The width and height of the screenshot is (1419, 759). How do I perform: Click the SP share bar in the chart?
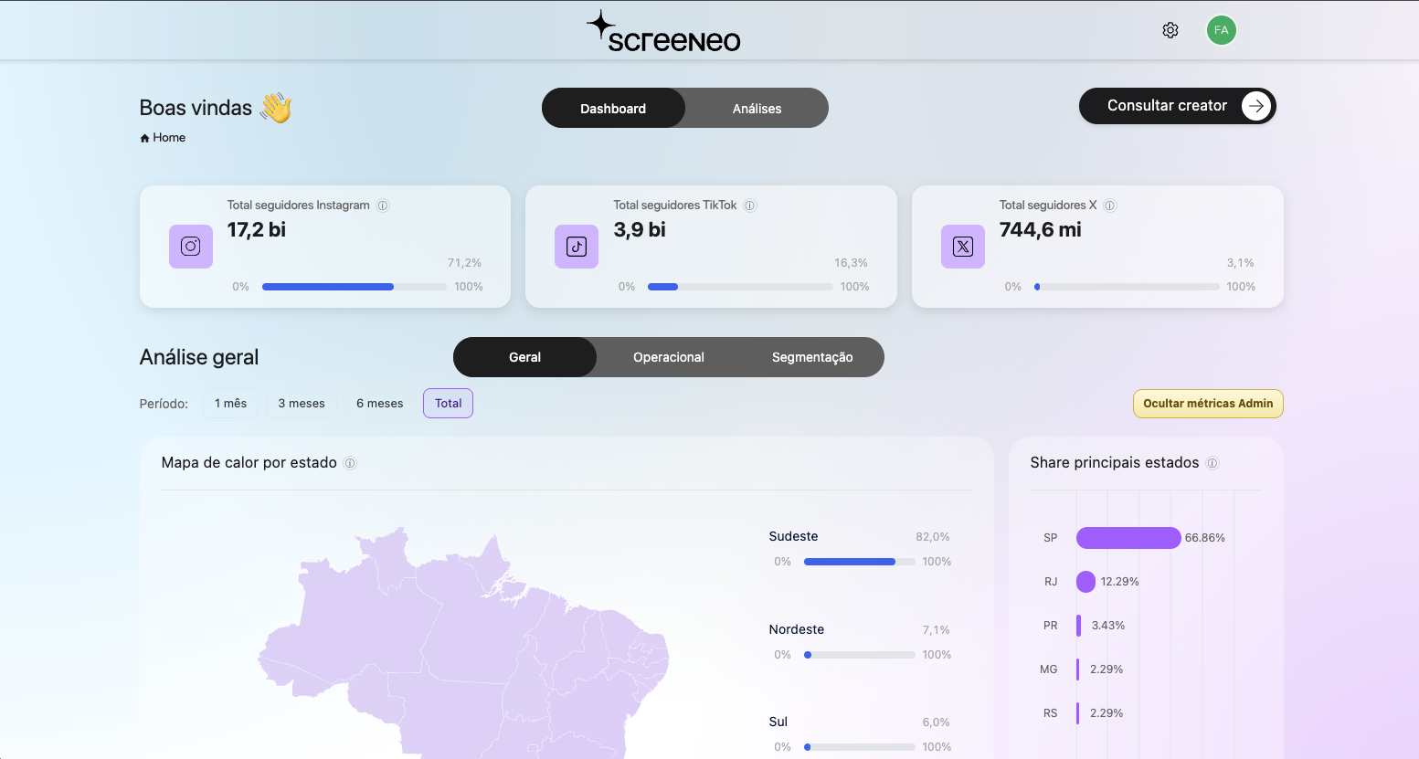tap(1128, 538)
